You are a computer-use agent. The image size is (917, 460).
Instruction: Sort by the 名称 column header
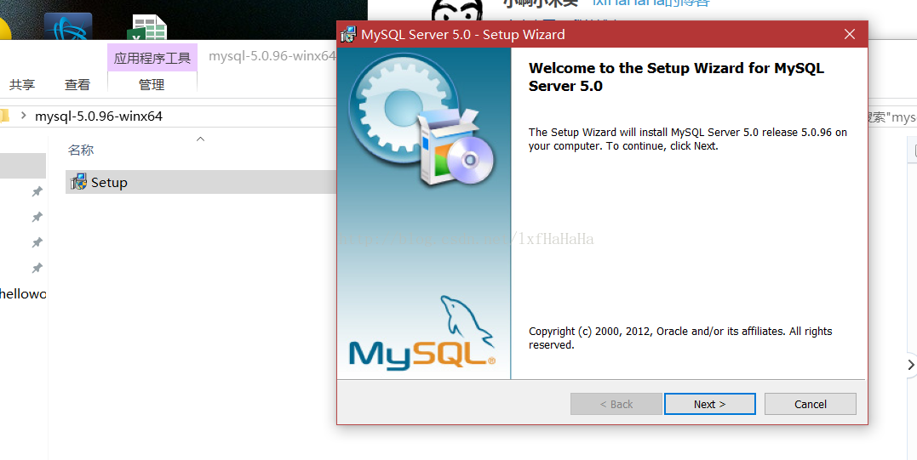click(81, 150)
